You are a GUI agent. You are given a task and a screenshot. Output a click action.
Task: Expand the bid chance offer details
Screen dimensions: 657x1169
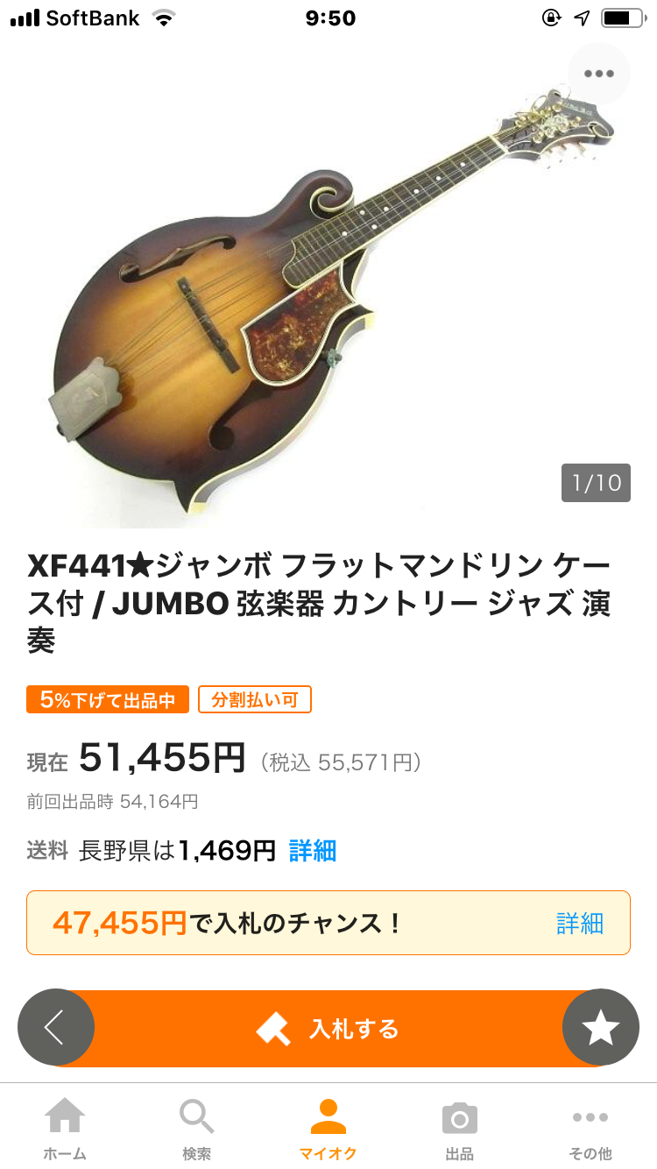(x=578, y=922)
